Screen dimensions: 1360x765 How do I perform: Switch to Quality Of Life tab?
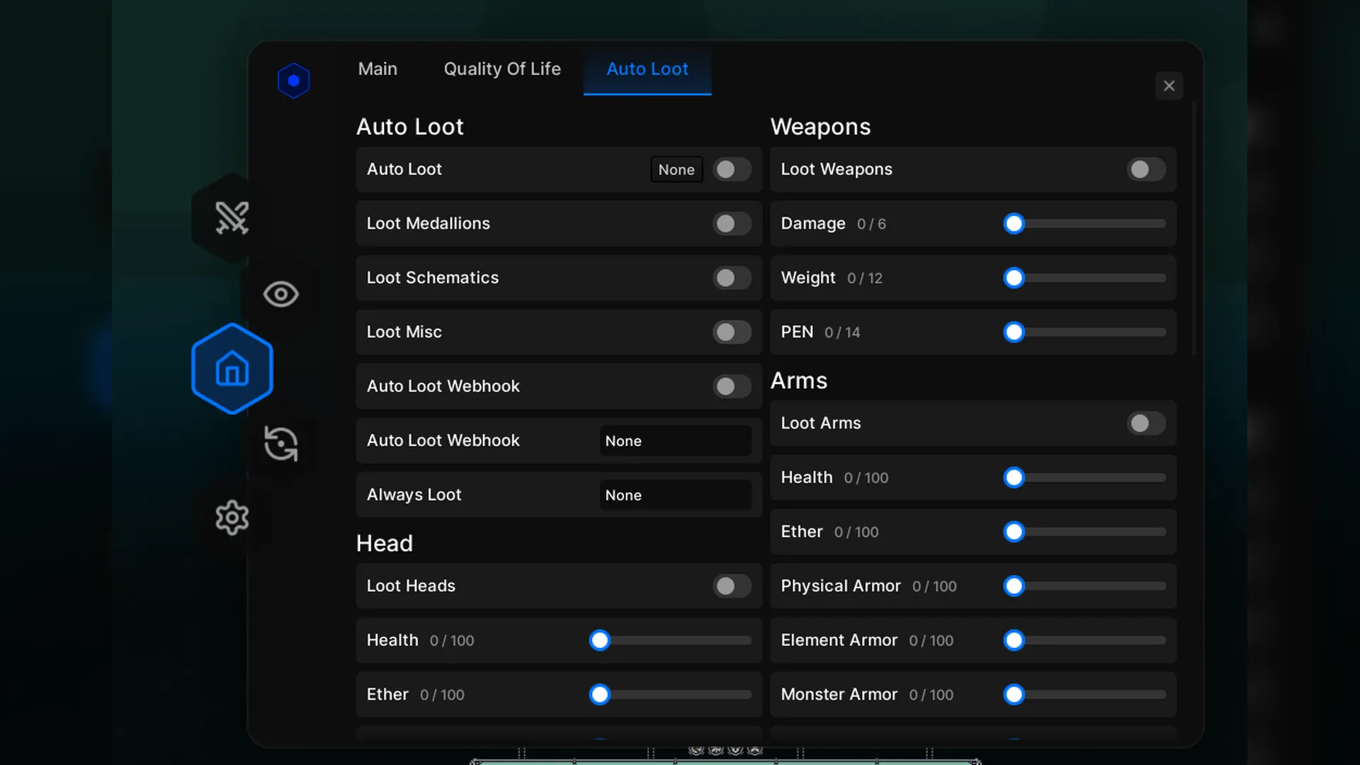pos(501,69)
